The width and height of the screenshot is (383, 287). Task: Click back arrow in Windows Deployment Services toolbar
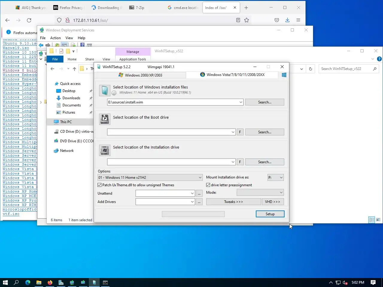click(x=41, y=45)
